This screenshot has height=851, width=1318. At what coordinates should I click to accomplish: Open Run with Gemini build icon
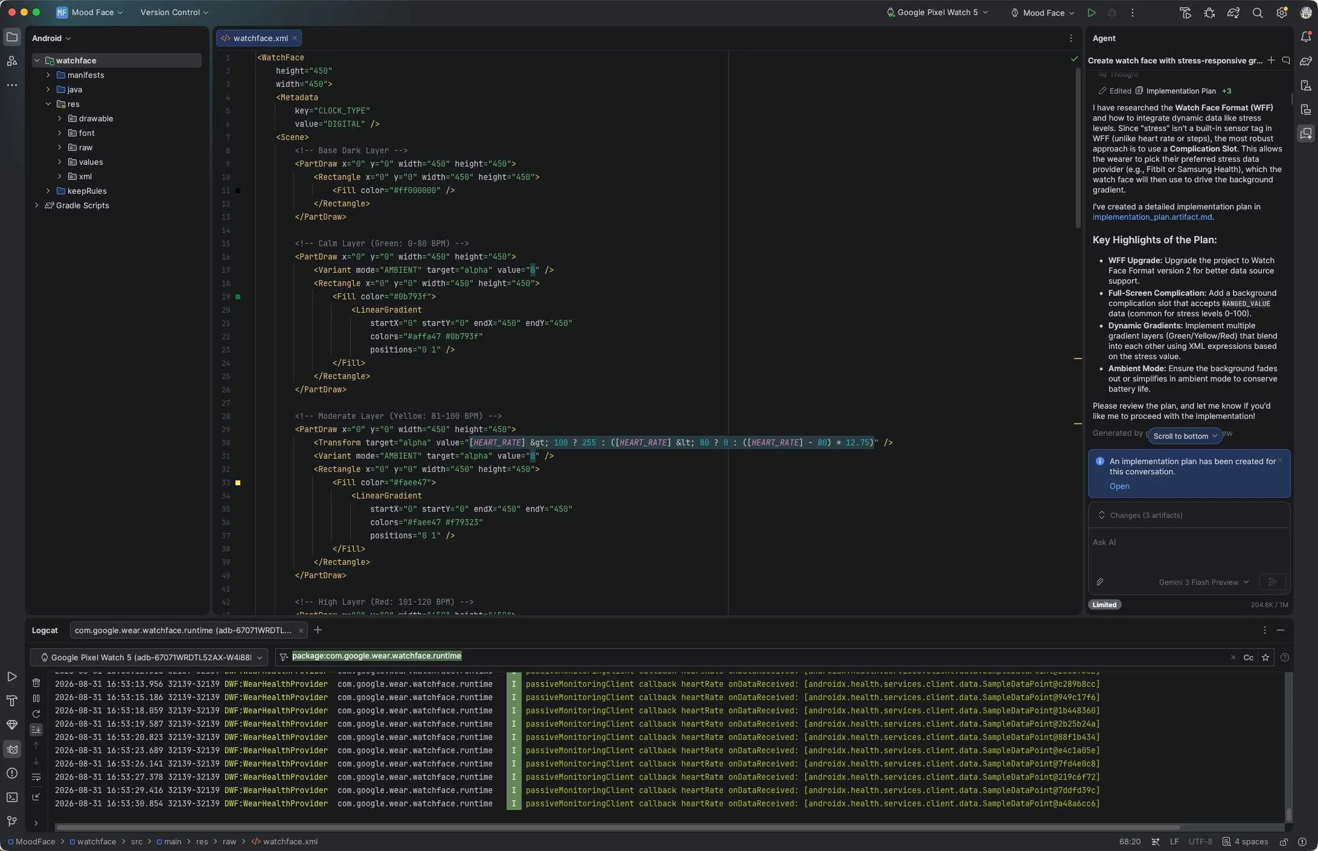point(1185,13)
